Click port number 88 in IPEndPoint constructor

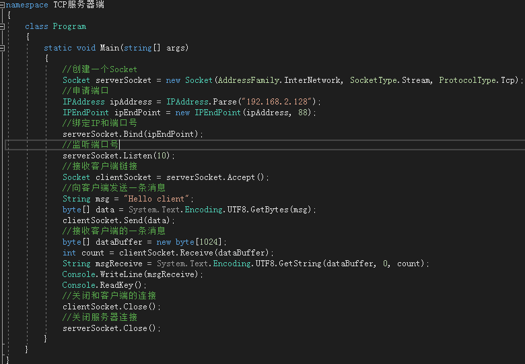pyautogui.click(x=303, y=113)
